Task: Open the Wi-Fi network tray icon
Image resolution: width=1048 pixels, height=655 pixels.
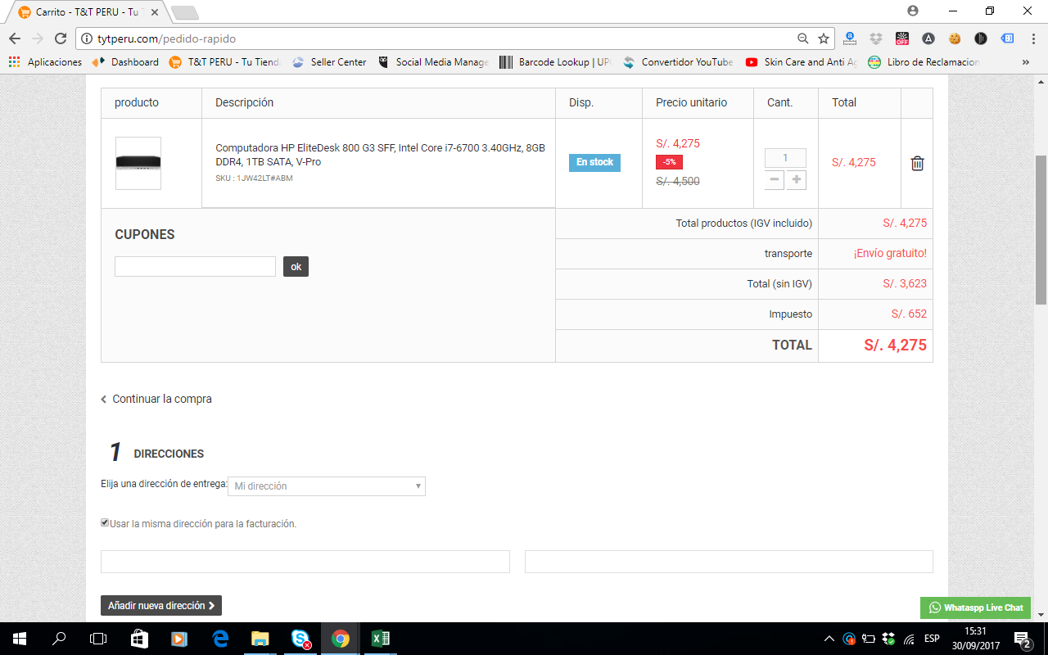Action: coord(910,639)
